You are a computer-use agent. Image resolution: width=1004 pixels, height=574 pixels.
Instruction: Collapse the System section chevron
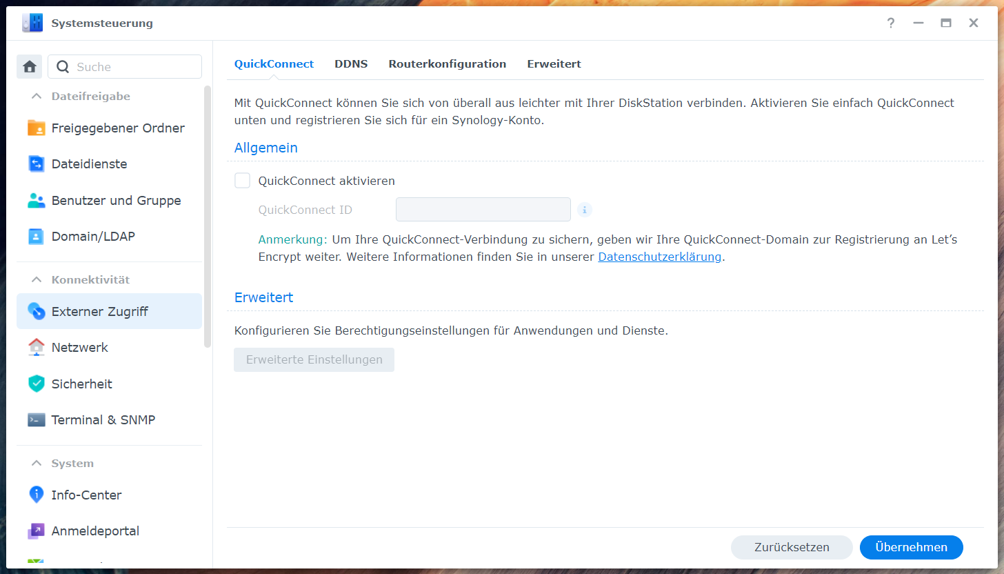click(37, 464)
